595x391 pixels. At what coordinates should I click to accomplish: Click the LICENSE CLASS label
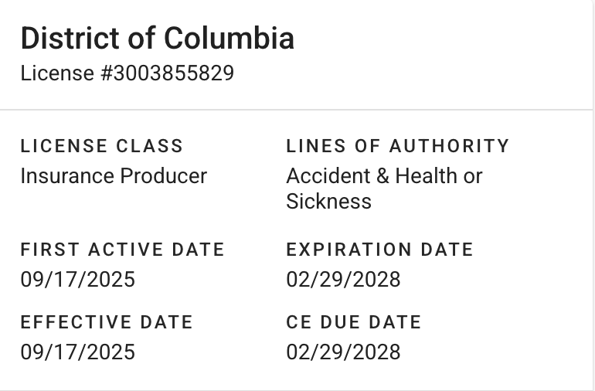coord(101,146)
